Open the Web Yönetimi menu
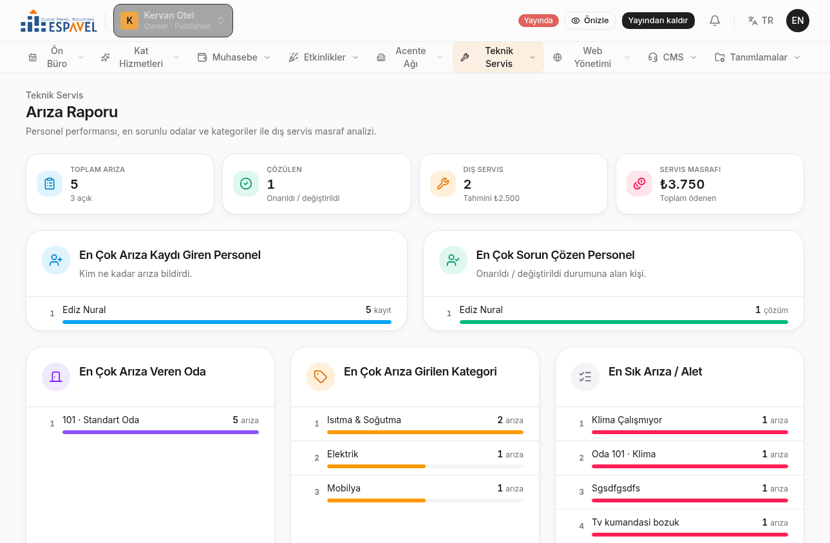The height and width of the screenshot is (543, 830). tap(592, 57)
